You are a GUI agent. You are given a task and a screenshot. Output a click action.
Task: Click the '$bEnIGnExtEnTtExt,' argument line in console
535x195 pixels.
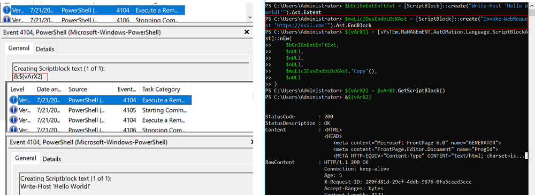pos(312,45)
